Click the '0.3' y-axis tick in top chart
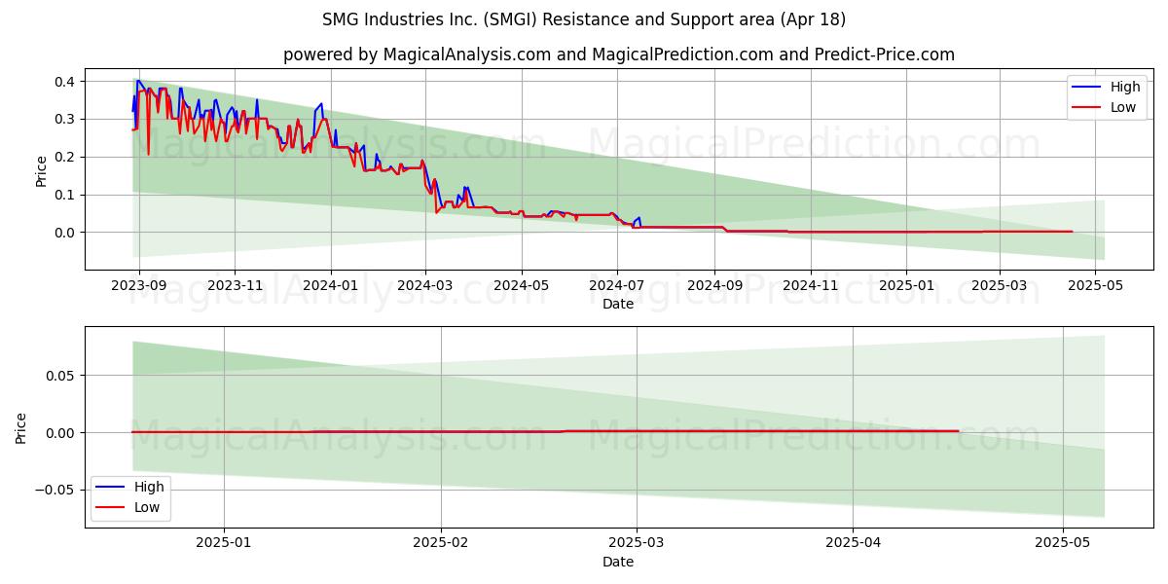 [67, 120]
